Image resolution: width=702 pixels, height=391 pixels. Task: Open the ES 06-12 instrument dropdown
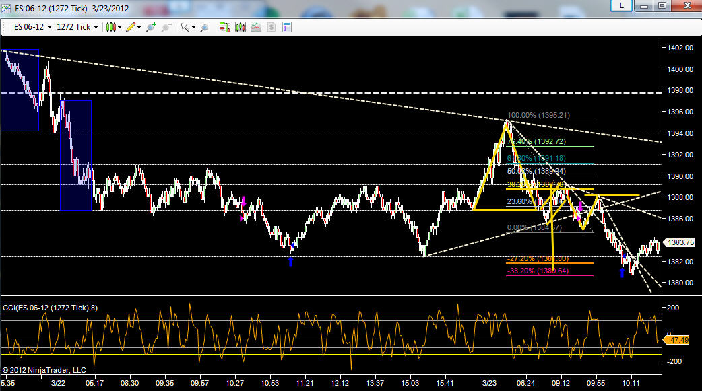[32, 27]
